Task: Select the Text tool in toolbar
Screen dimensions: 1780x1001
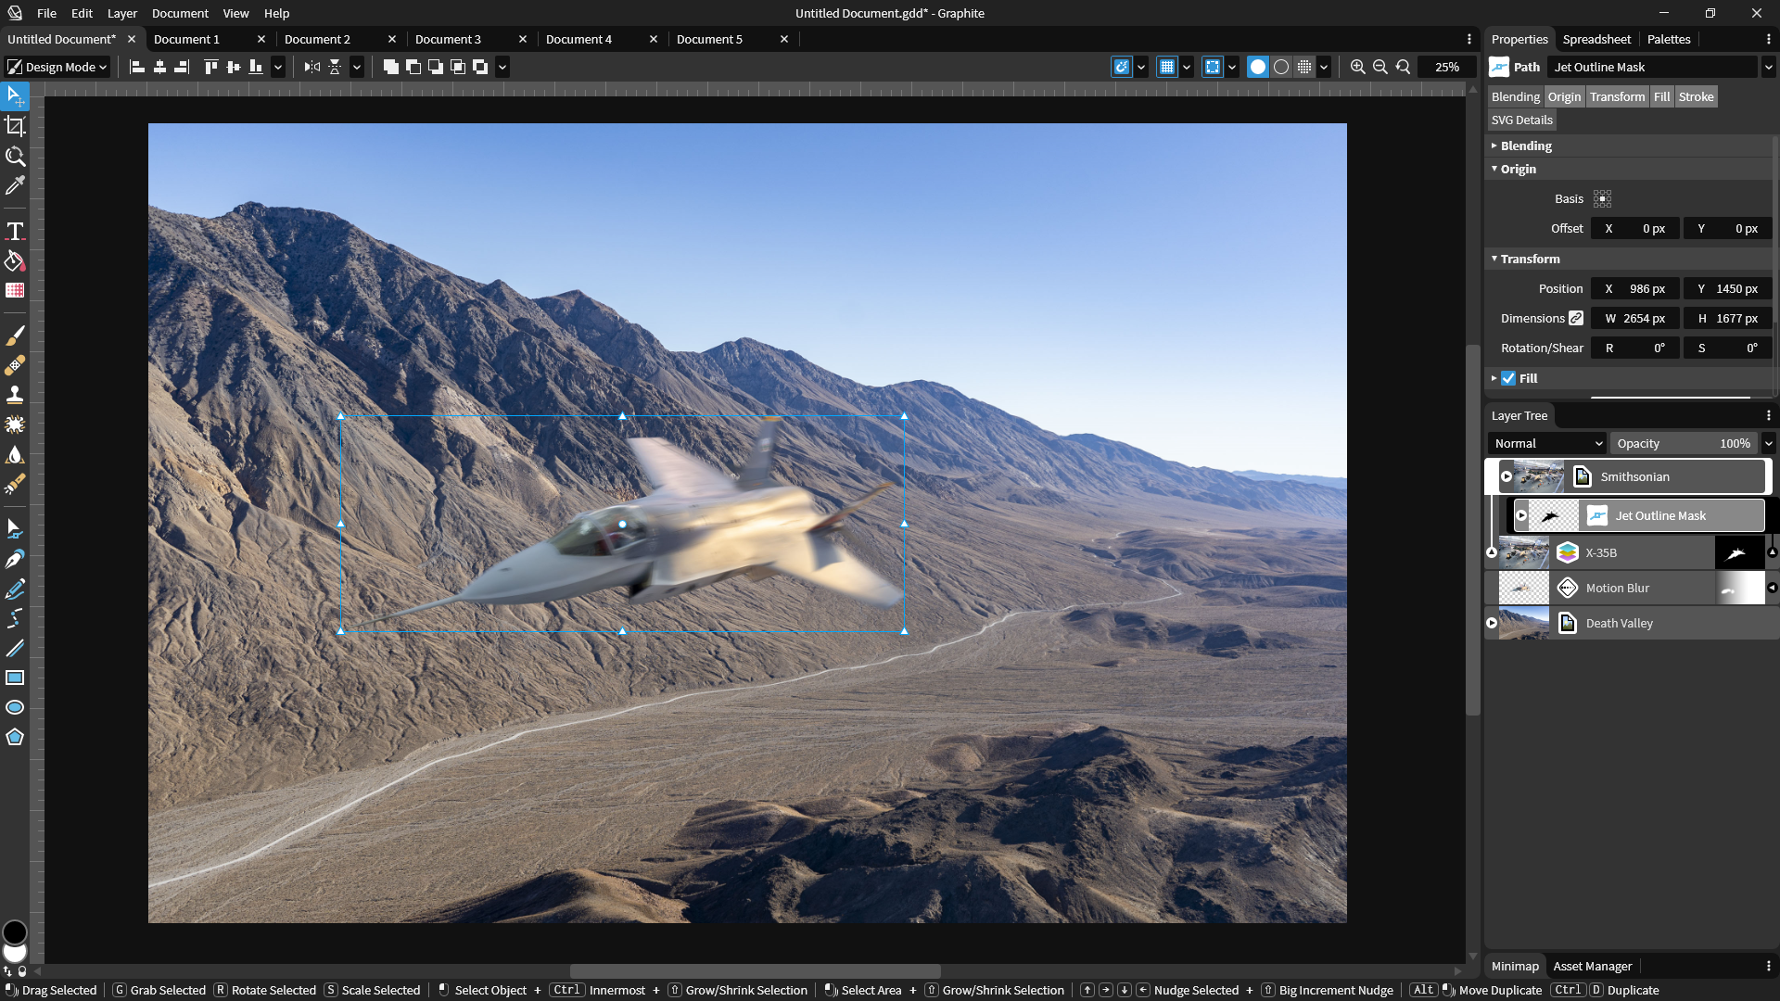Action: pos(16,230)
